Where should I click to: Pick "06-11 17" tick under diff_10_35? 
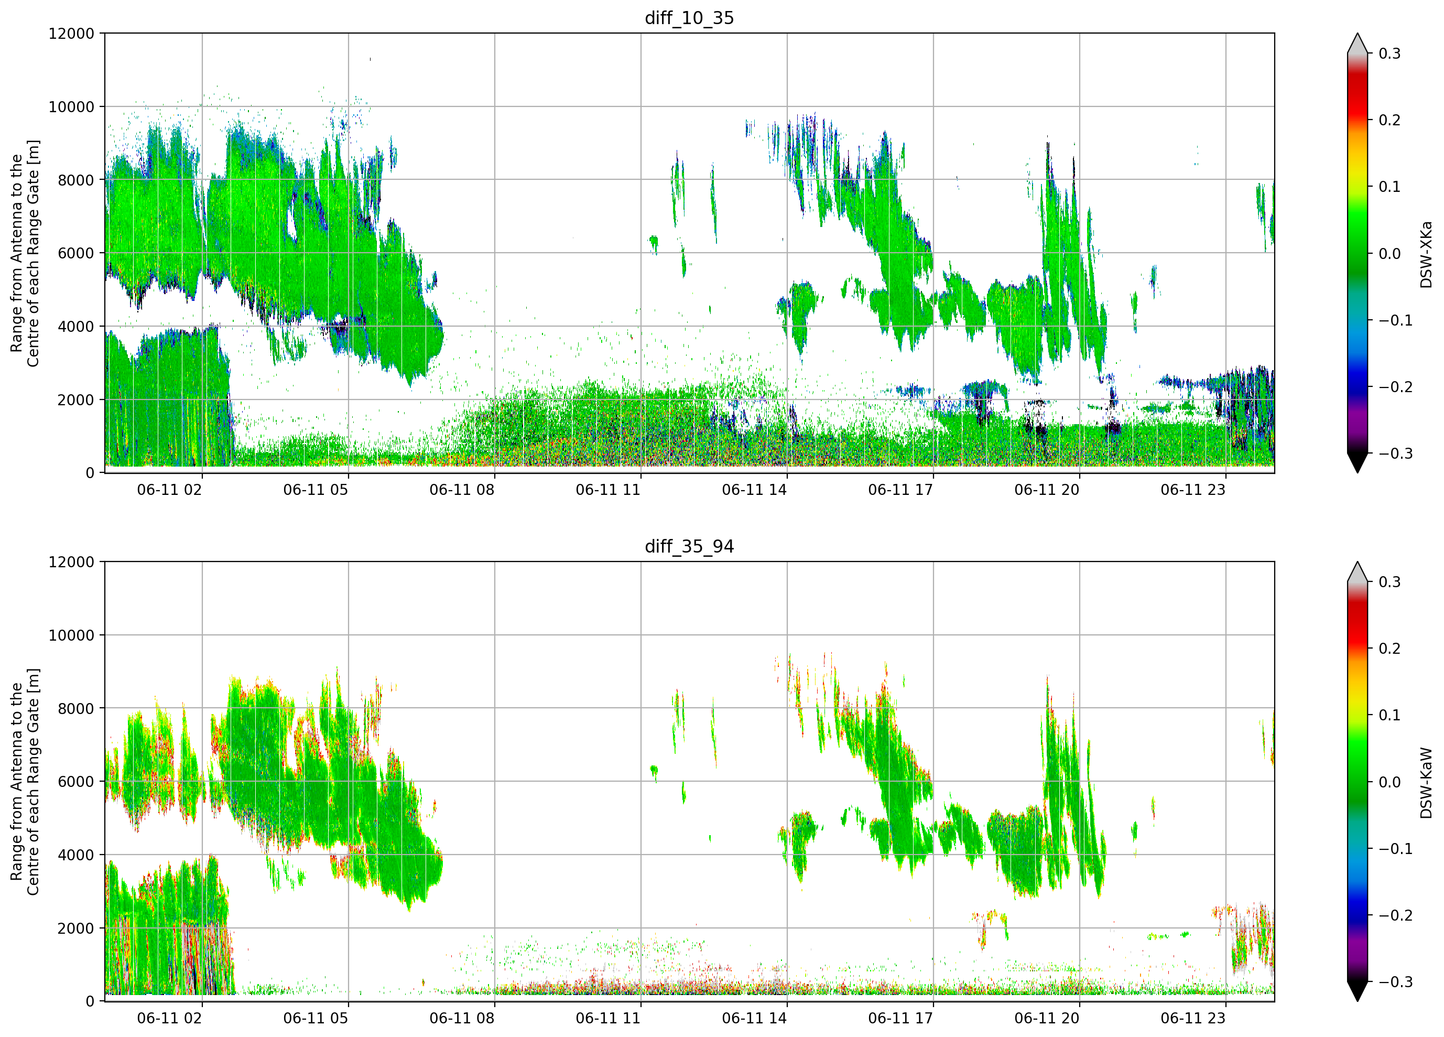click(x=900, y=490)
